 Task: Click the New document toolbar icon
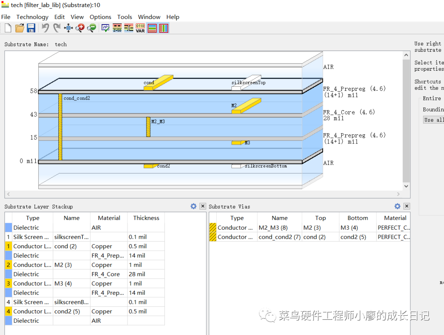[8, 28]
